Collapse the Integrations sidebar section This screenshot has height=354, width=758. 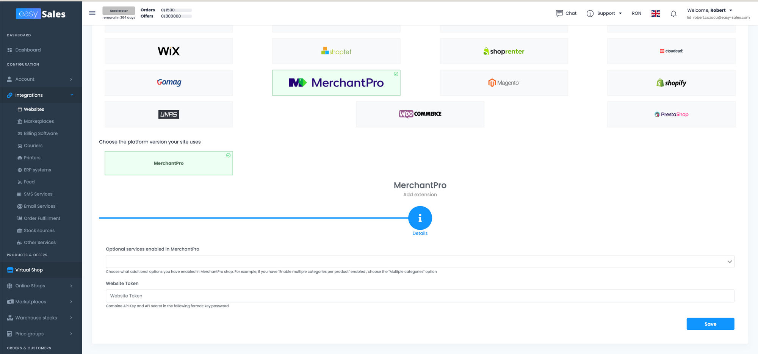72,95
